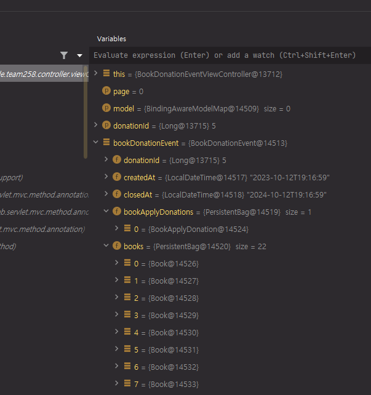This screenshot has width=371, height=395.
Task: Click the object icon beside bookDonationEvent
Action: coord(106,142)
